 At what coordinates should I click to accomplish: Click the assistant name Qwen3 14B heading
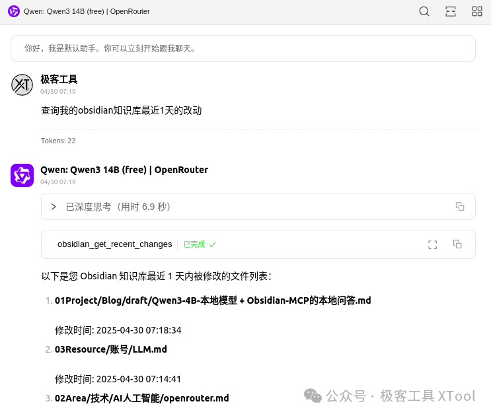[x=124, y=170]
